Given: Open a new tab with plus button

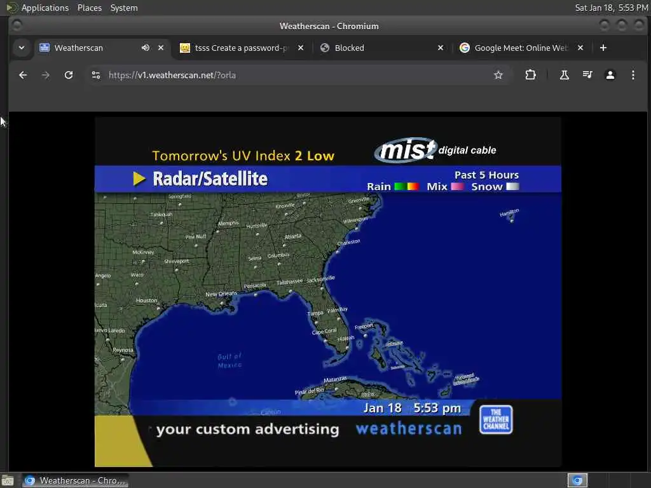Looking at the screenshot, I should point(603,48).
